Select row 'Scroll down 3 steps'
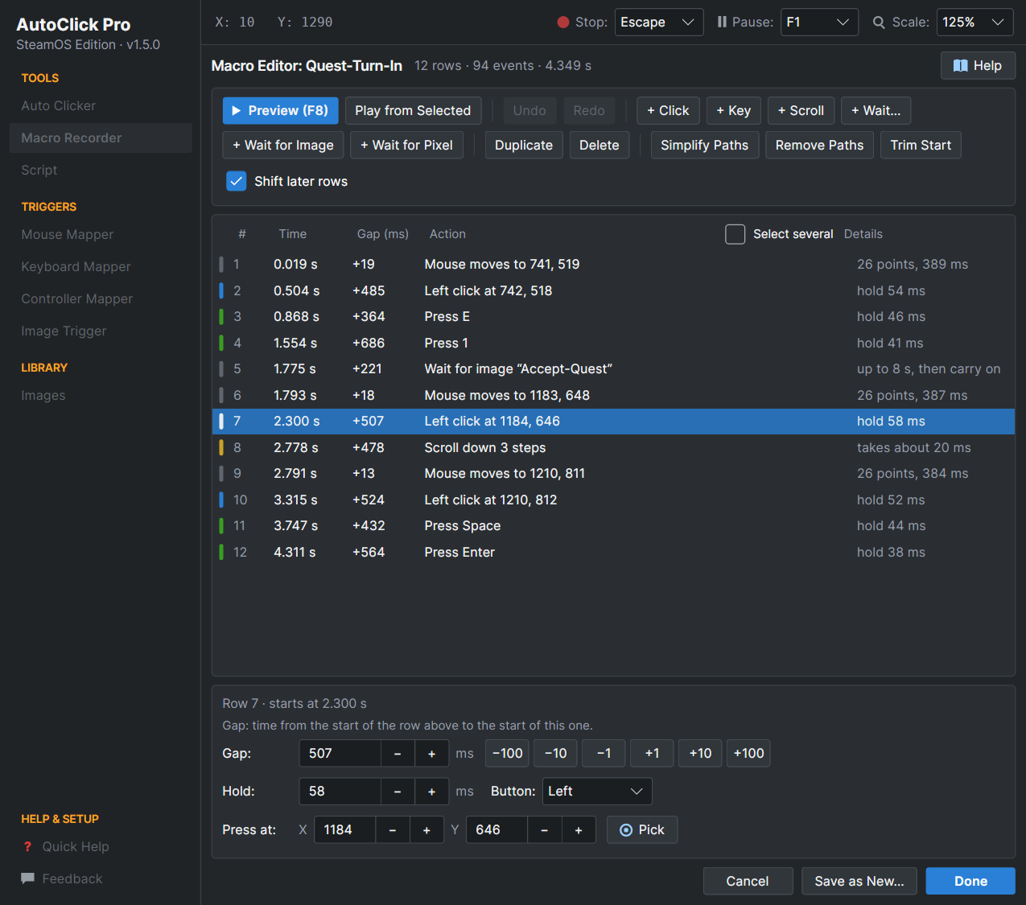Screen dimensions: 1026x905 coord(613,447)
